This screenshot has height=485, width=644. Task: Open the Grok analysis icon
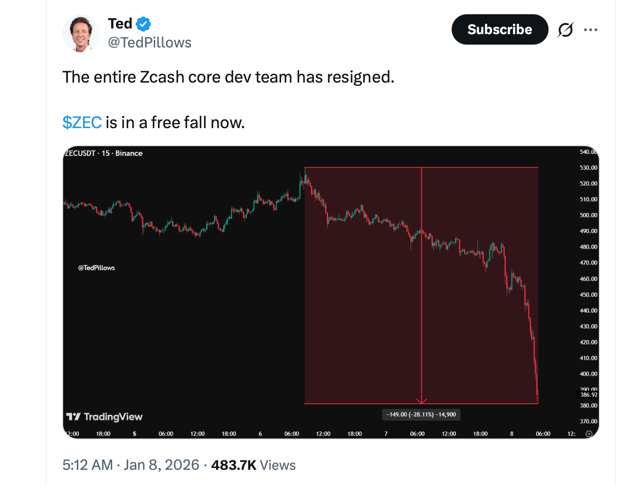tap(565, 29)
